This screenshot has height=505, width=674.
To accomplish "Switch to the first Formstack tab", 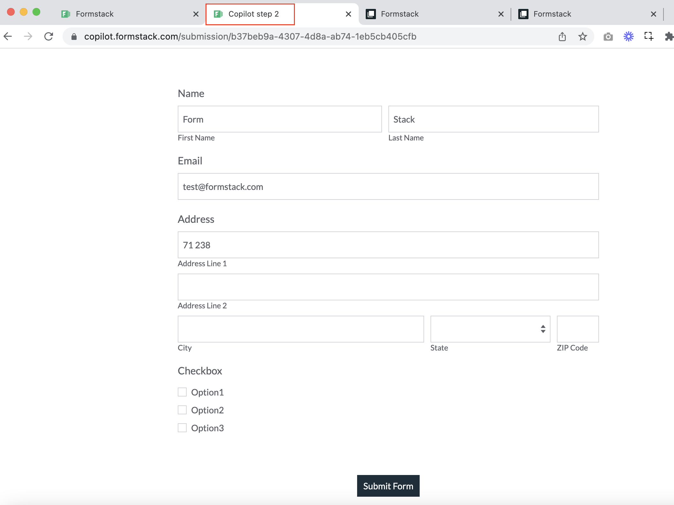I will pyautogui.click(x=94, y=14).
